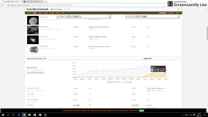
Task: Click the zł 2,075 price button
Action: point(130,17)
